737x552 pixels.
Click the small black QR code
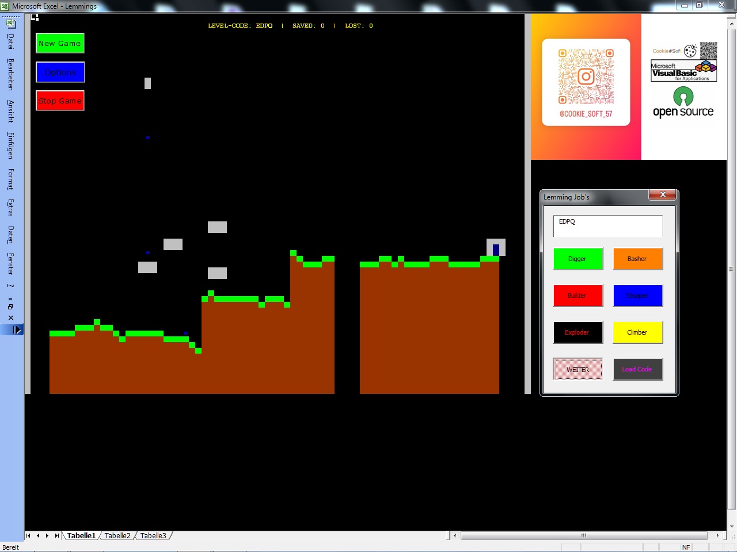click(x=709, y=51)
